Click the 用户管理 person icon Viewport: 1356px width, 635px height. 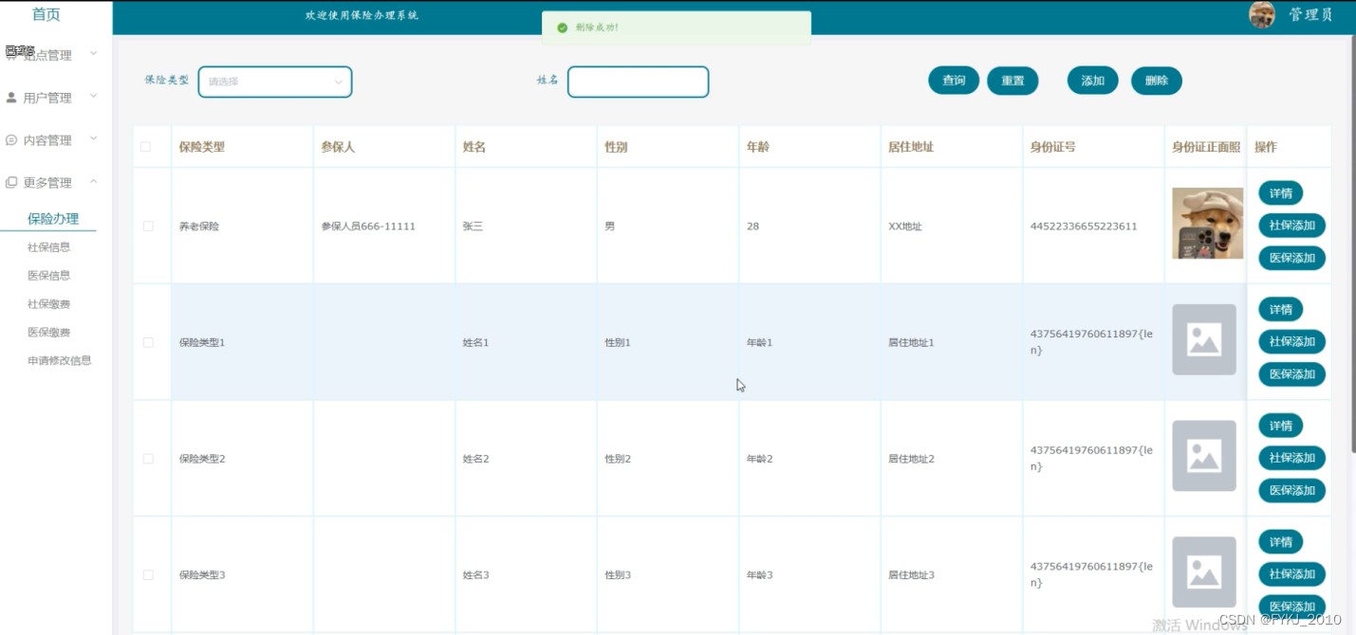pyautogui.click(x=11, y=98)
